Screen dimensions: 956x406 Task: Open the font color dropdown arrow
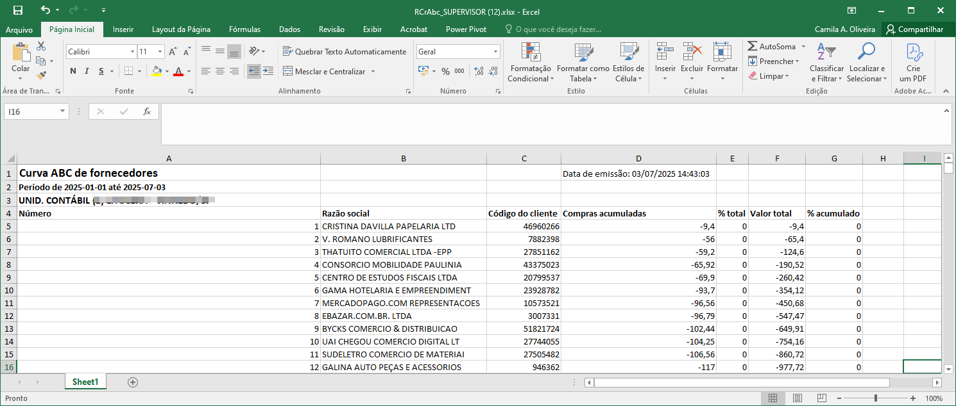(189, 71)
